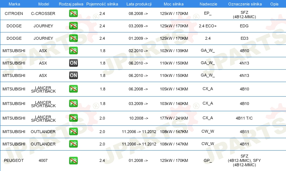This screenshot has height=171, width=286.
Task: Click the GP_ body code cell
Action: [x=208, y=160]
